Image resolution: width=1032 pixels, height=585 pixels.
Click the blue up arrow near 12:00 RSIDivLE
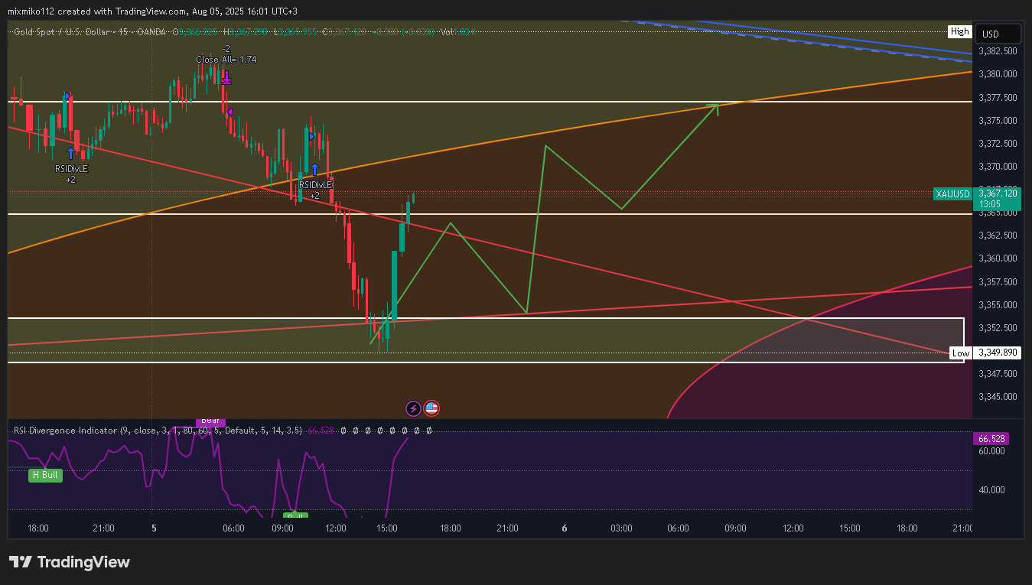[x=314, y=169]
